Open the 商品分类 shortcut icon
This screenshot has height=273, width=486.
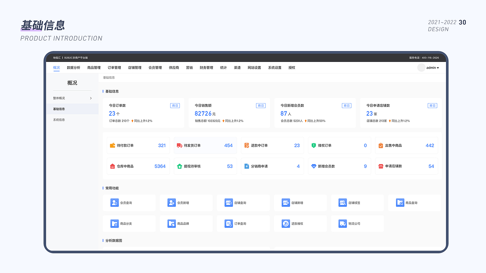tap(114, 224)
